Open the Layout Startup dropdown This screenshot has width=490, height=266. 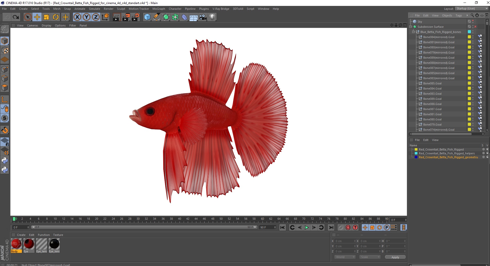pyautogui.click(x=472, y=9)
